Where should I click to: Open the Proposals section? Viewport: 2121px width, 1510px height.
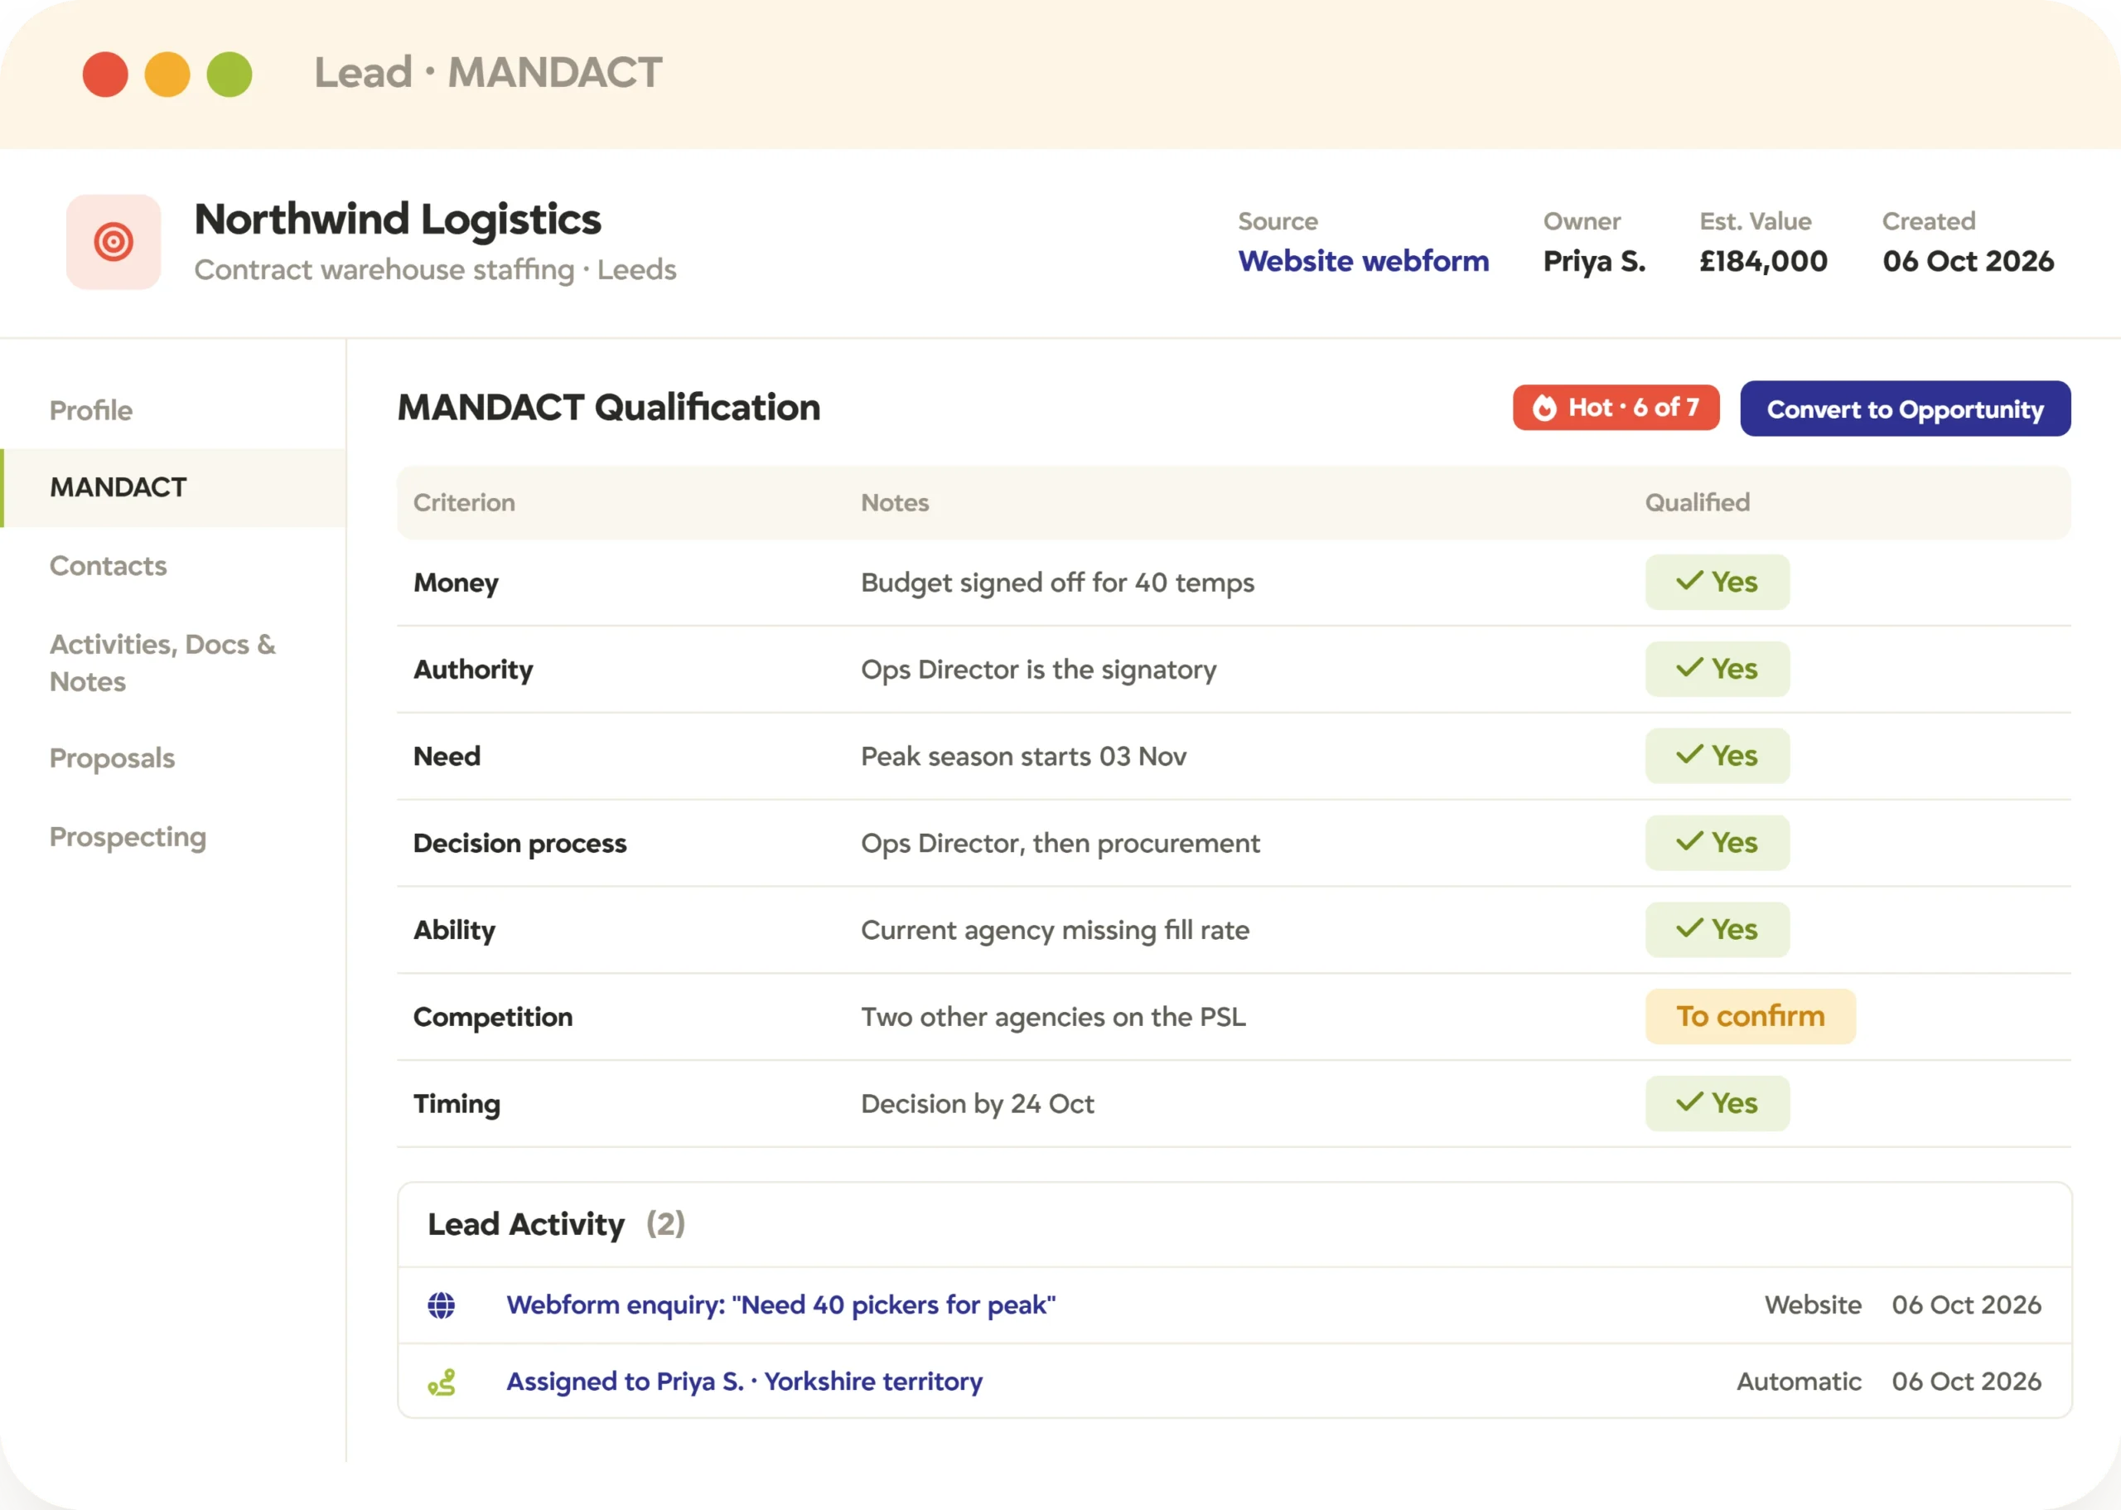click(x=112, y=757)
